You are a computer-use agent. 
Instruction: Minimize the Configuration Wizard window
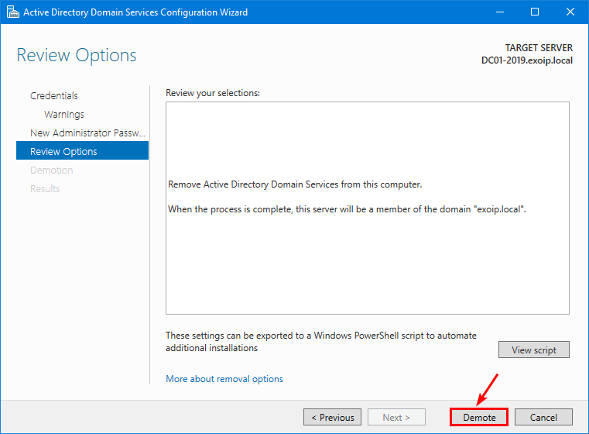498,12
